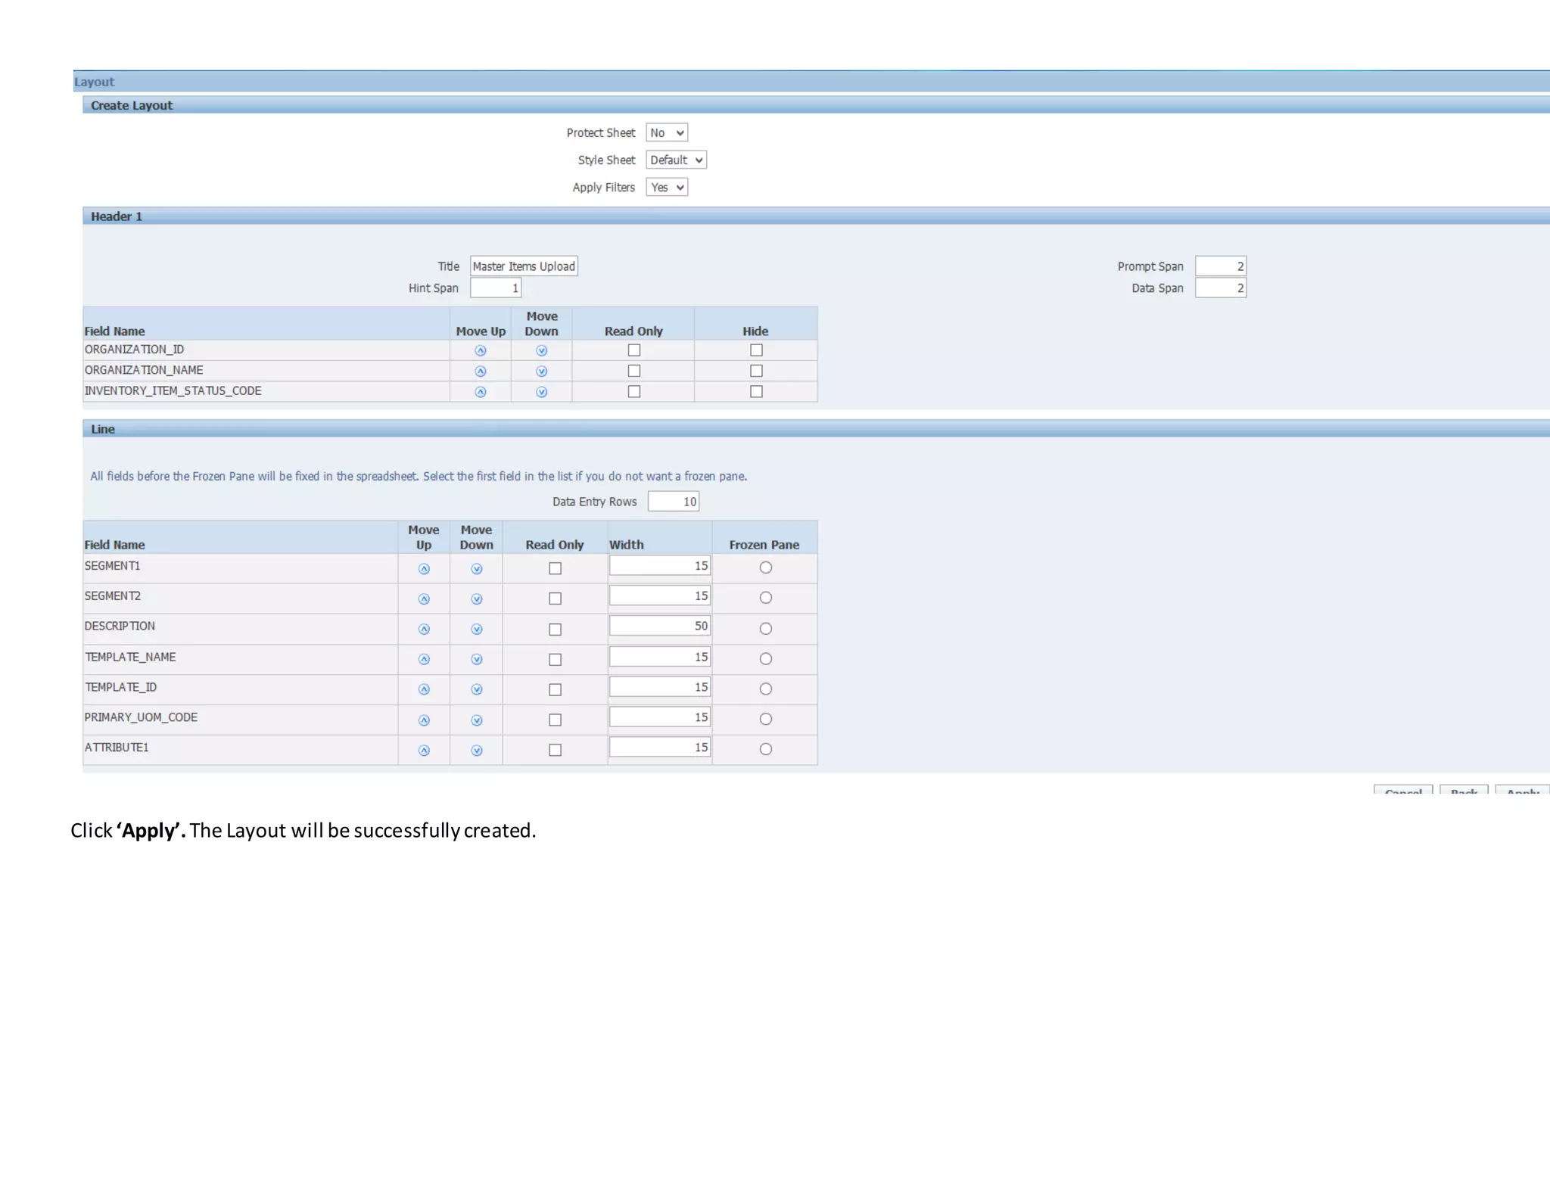Screen dimensions: 1550x1197
Task: Click the Cancel button
Action: tap(1402, 790)
